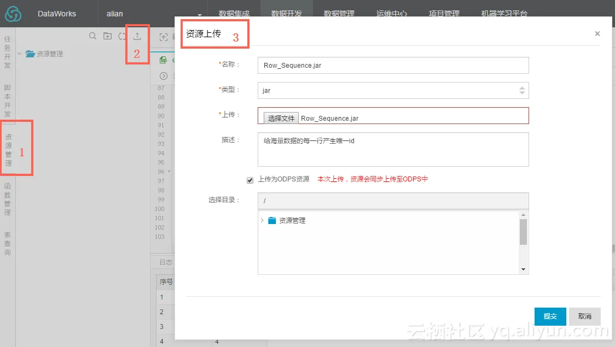Switch to 函数管理 side tab

[8, 199]
